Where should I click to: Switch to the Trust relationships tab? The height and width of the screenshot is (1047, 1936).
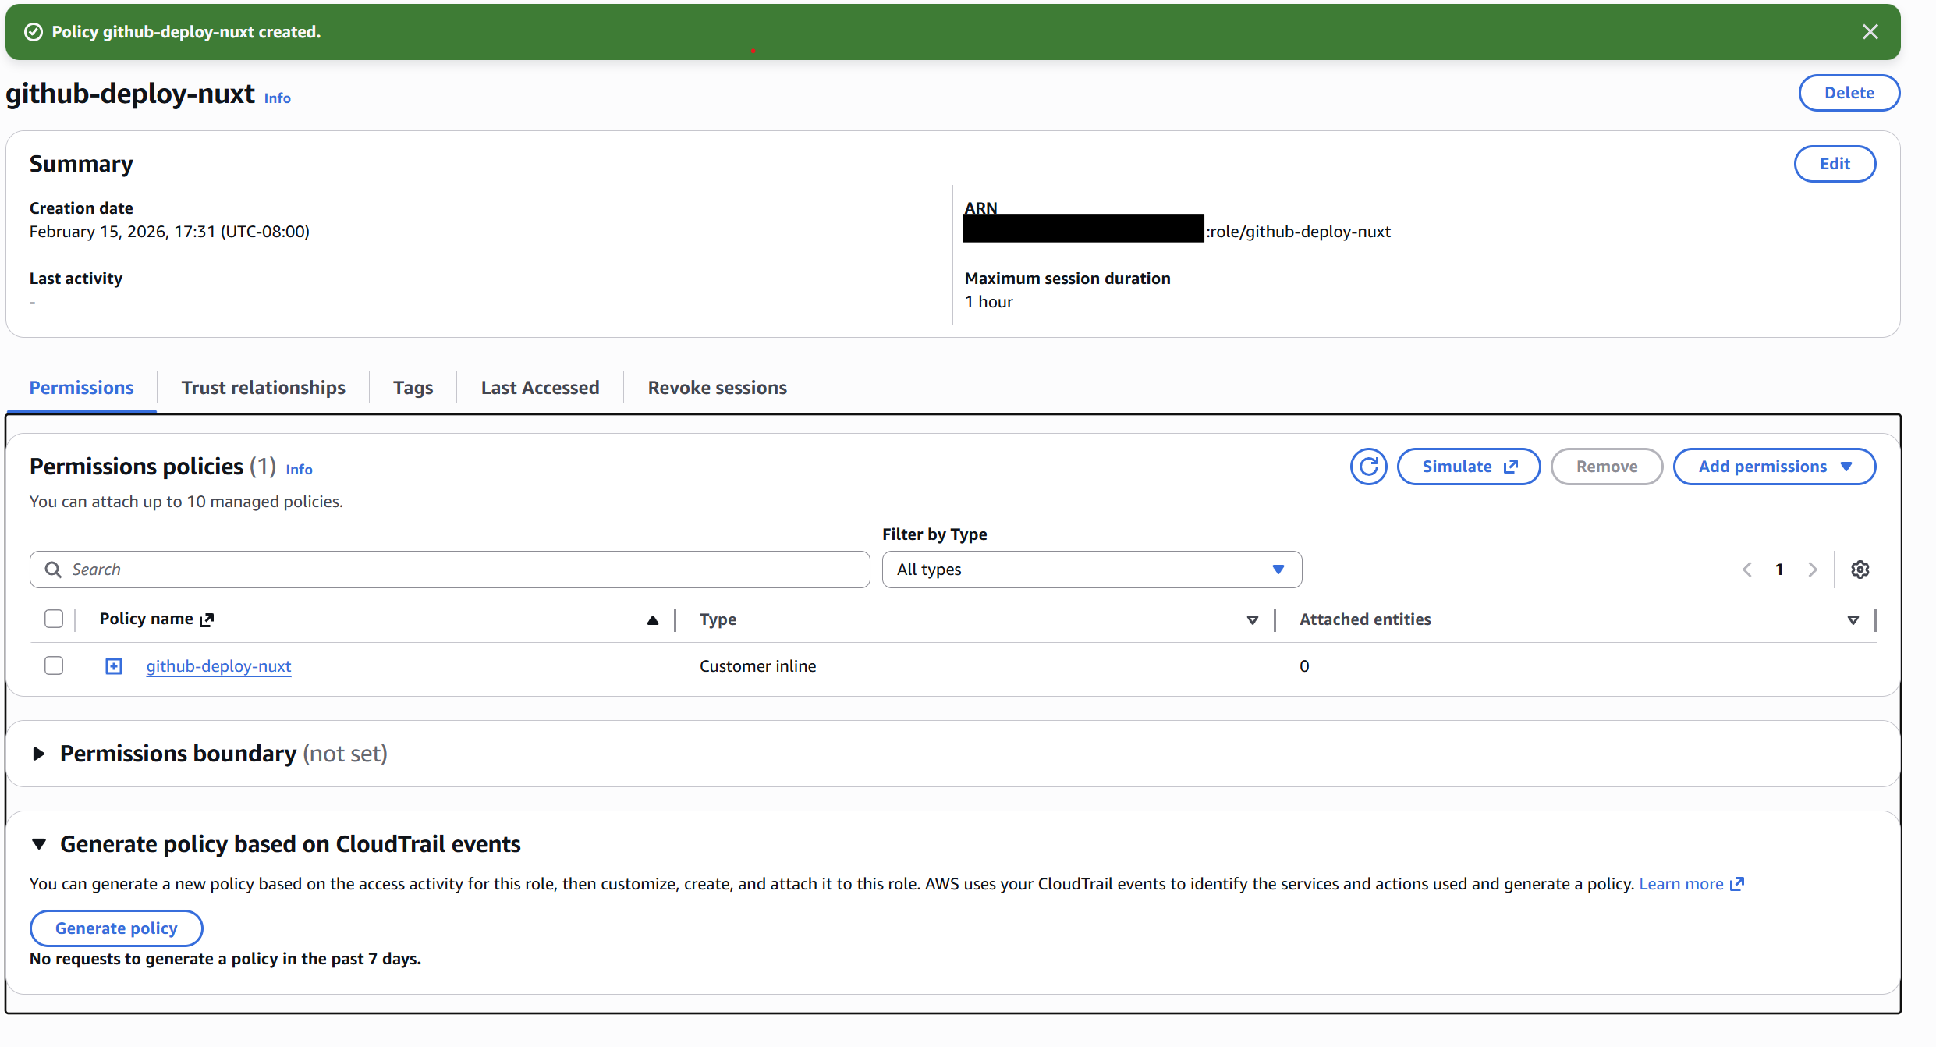tap(263, 388)
